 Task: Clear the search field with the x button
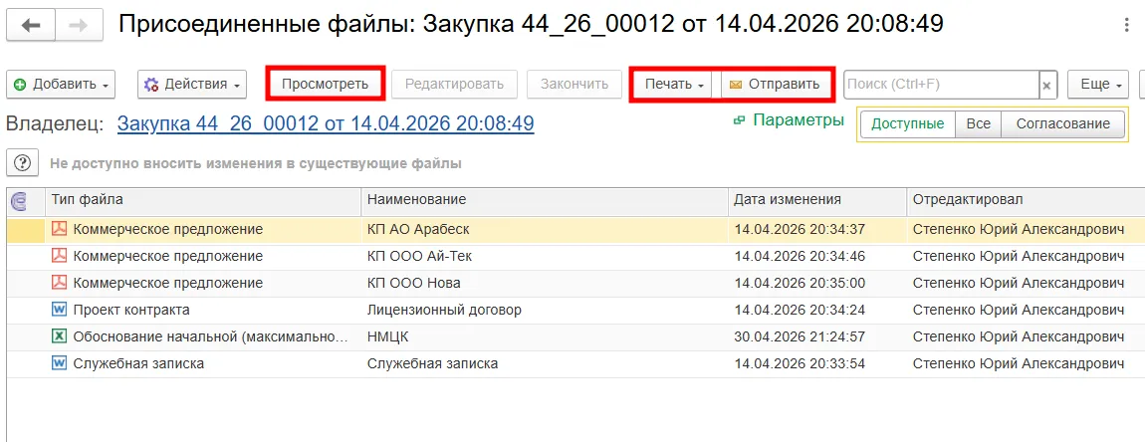point(1047,85)
